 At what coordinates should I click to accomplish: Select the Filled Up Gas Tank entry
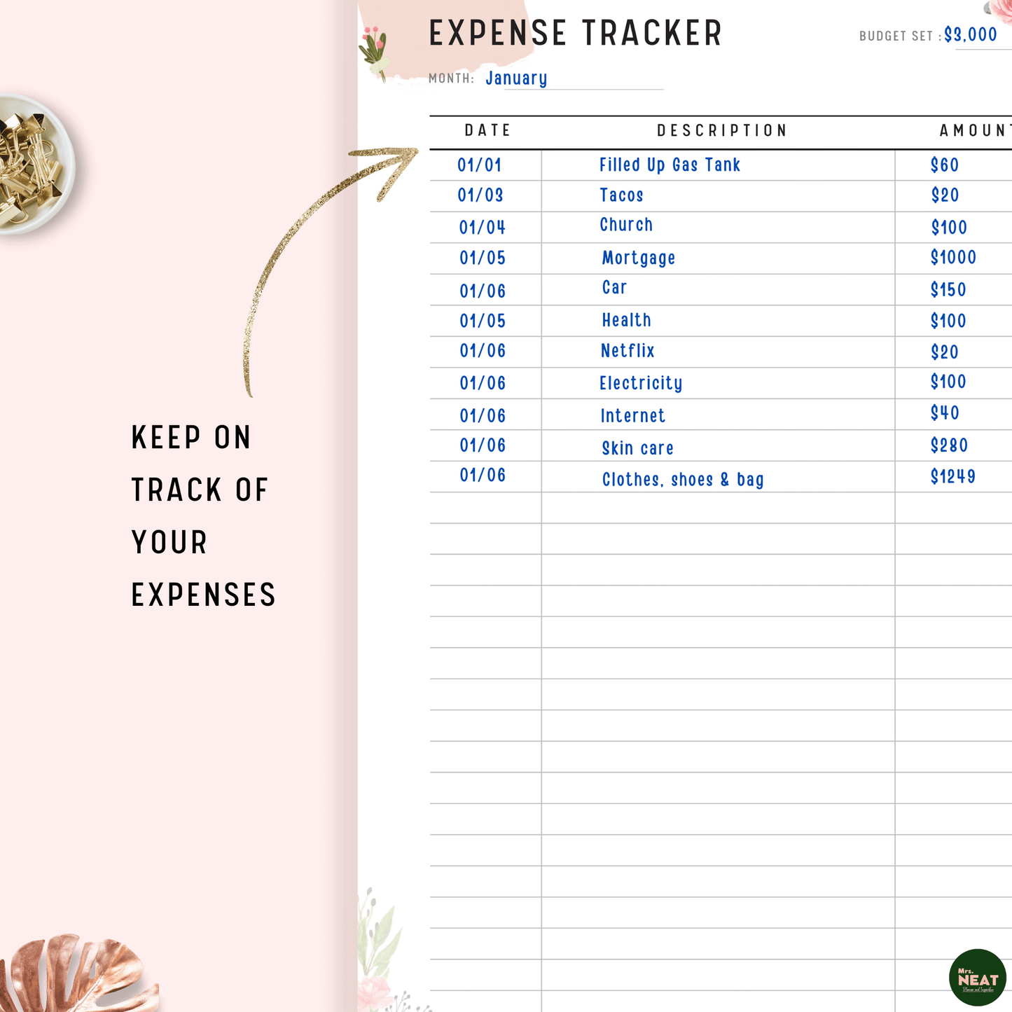670,165
